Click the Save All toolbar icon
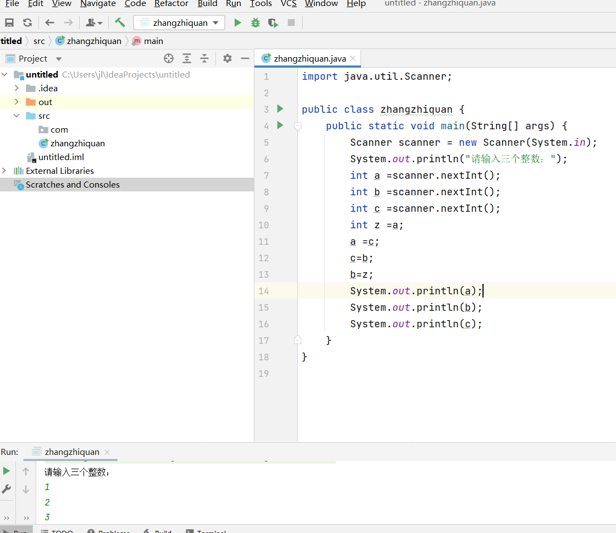The height and width of the screenshot is (533, 616). (9, 23)
